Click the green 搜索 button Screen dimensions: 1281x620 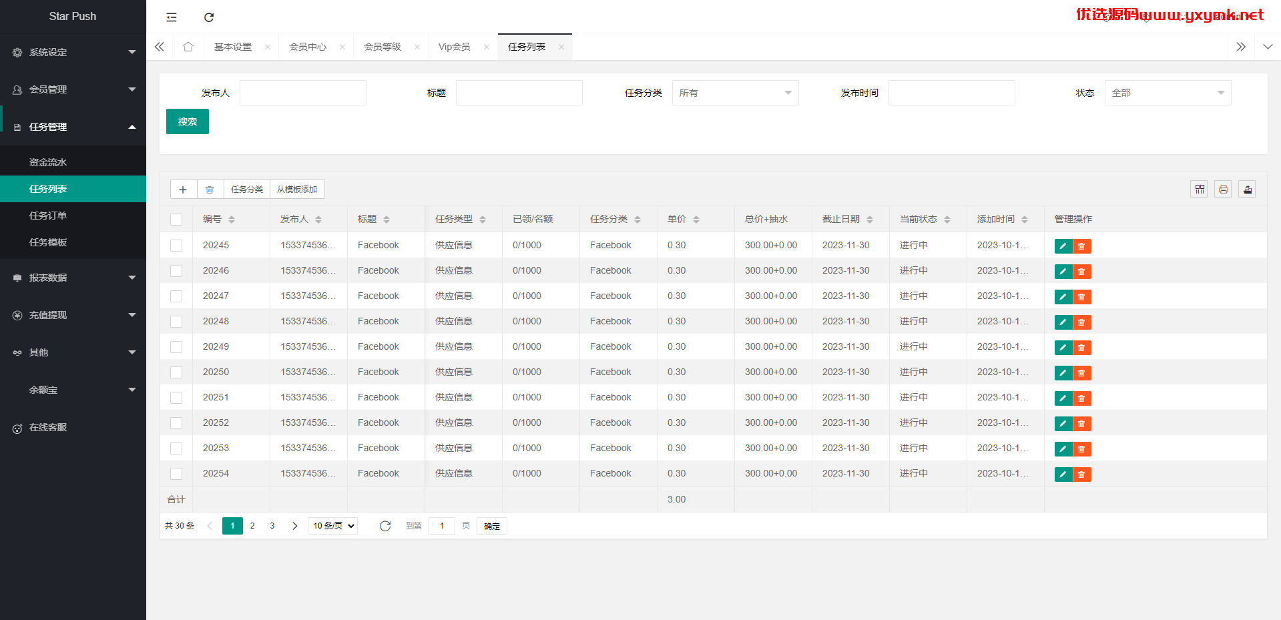point(188,121)
